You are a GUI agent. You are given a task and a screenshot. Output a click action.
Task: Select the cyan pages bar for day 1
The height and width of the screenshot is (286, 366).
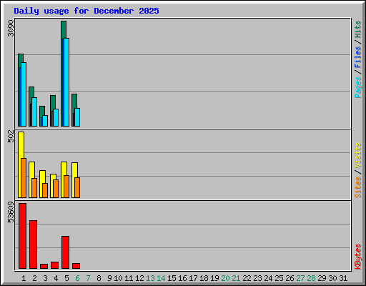click(x=24, y=94)
